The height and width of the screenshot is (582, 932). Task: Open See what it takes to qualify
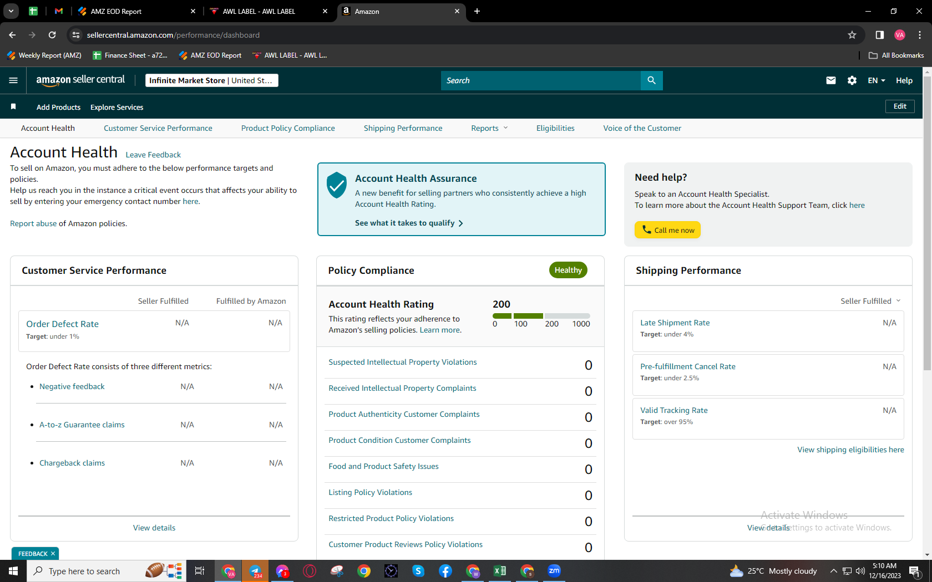click(x=409, y=223)
